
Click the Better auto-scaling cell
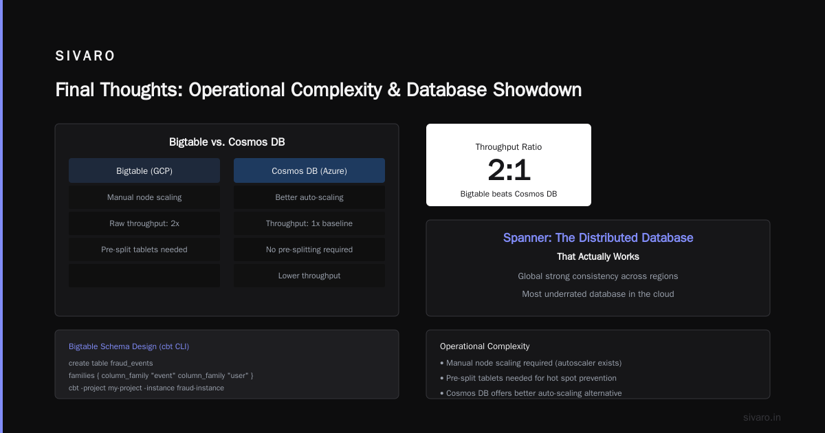309,197
